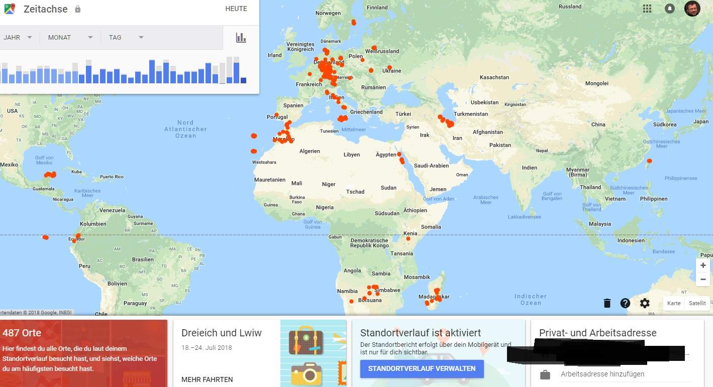The height and width of the screenshot is (387, 713).
Task: Click the briefcase icon for work address
Action: click(546, 374)
